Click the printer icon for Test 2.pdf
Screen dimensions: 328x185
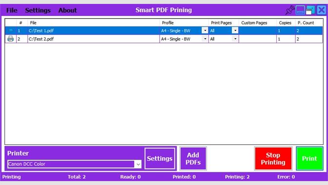[x=10, y=39]
